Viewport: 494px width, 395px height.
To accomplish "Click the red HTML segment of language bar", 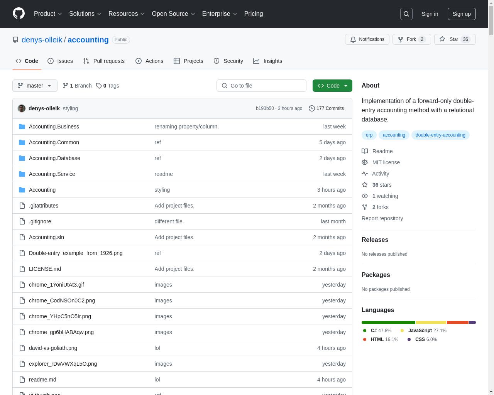I will 458,322.
